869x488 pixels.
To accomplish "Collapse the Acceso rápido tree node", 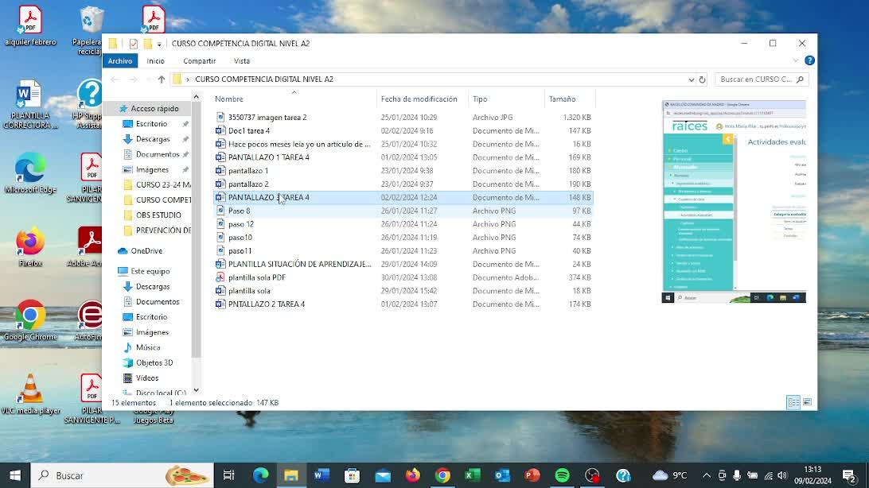I will pyautogui.click(x=112, y=109).
